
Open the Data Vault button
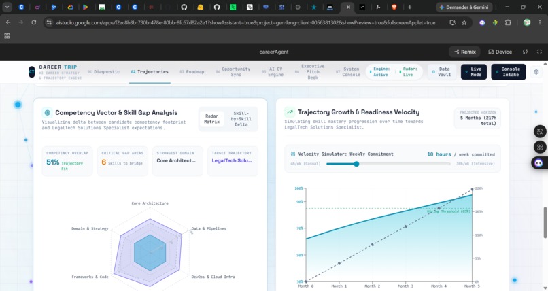pos(442,71)
